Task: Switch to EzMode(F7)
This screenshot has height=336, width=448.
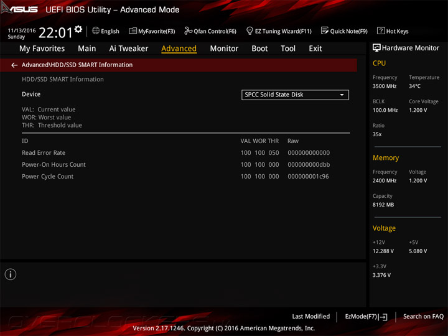Action: [x=366, y=317]
